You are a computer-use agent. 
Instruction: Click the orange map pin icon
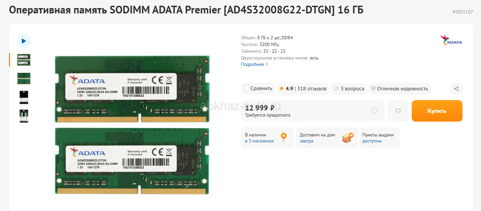coord(284,137)
